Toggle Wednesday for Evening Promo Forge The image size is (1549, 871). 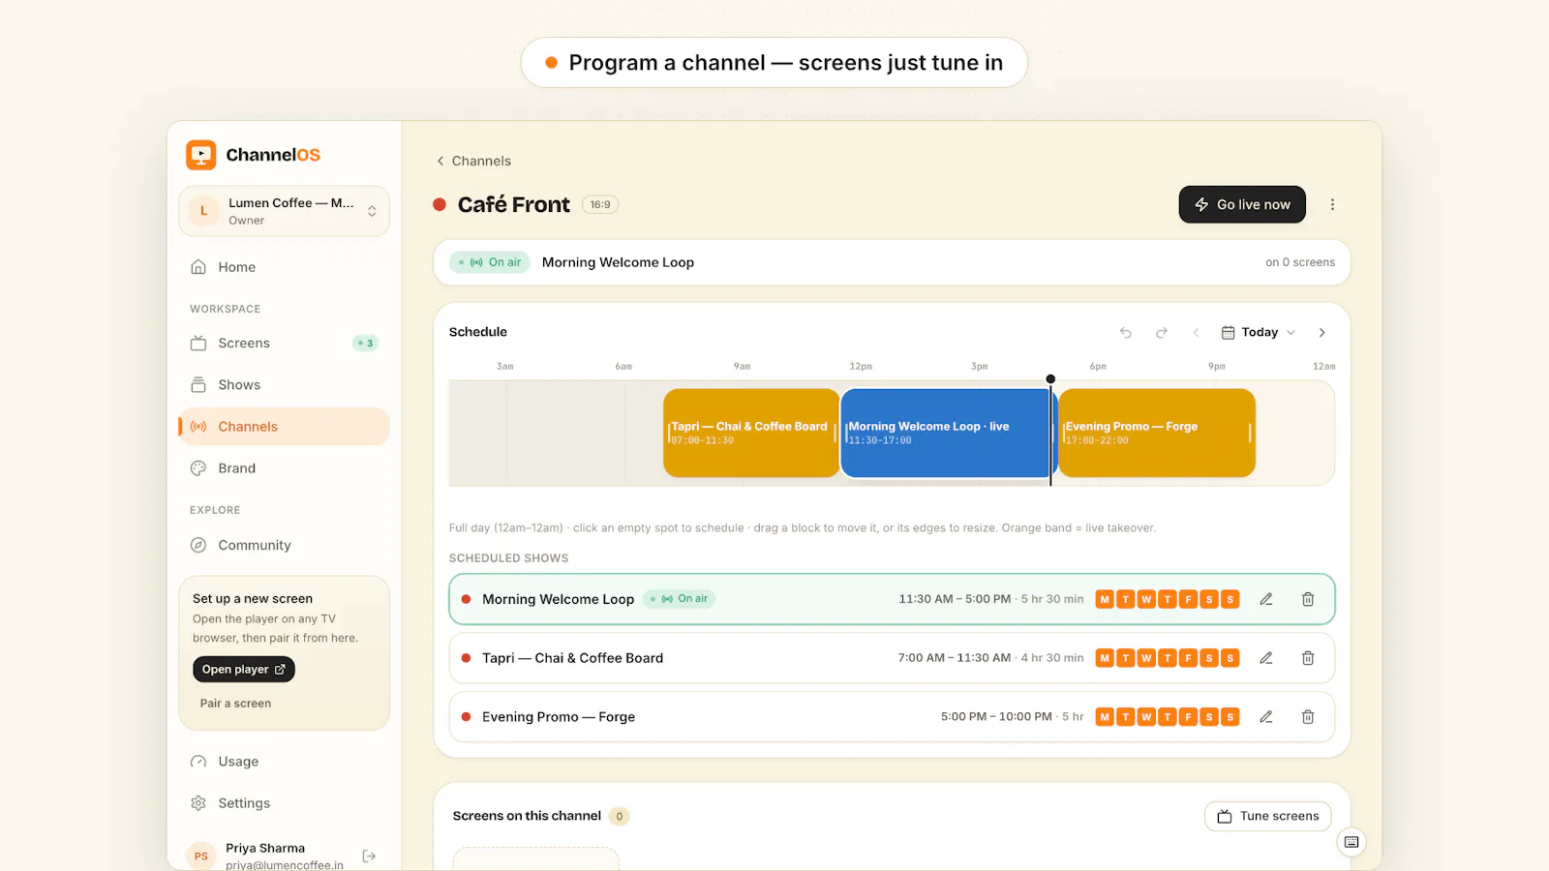(1146, 717)
